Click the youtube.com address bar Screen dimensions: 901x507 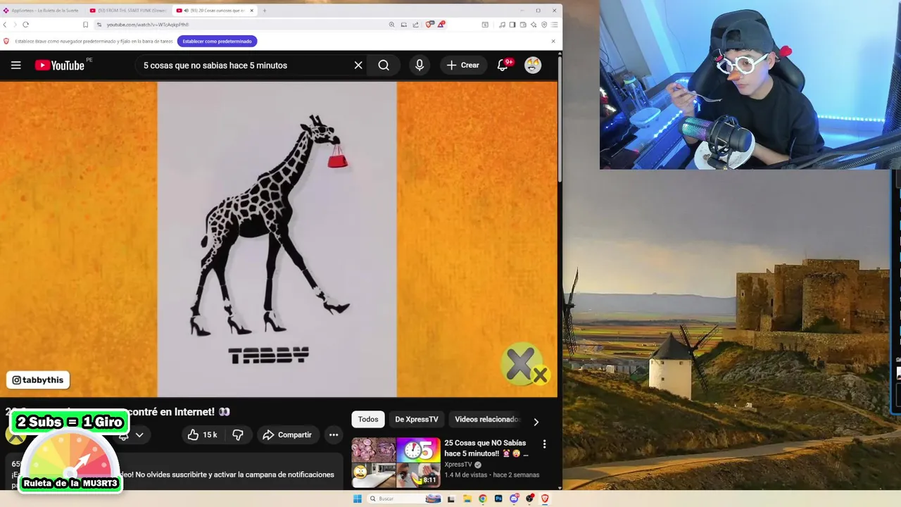coord(239,25)
